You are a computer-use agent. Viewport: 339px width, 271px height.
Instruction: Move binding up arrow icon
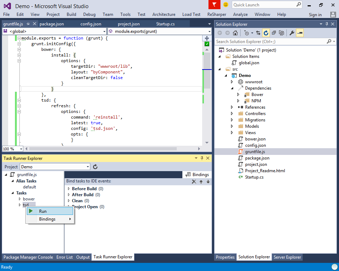pos(201,182)
